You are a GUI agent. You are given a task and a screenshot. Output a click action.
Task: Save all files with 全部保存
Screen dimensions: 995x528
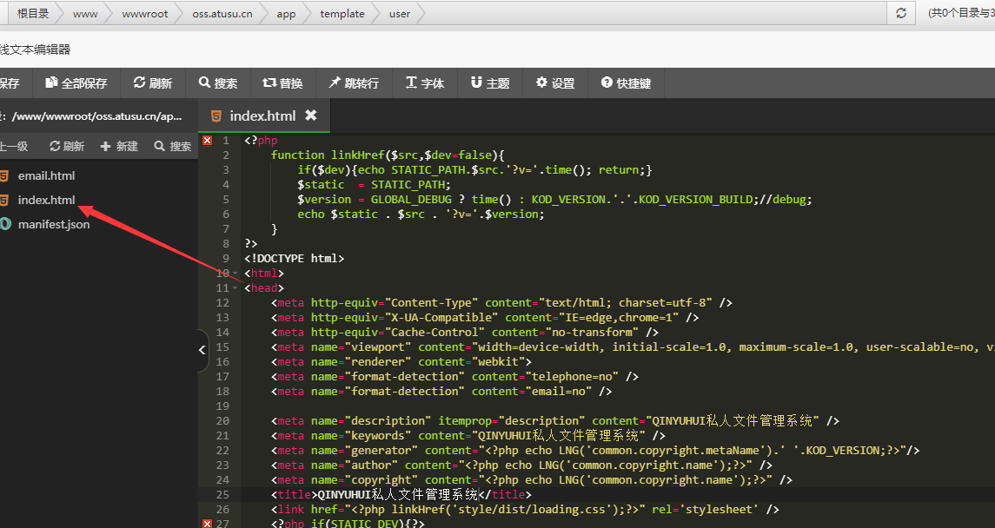click(x=76, y=83)
